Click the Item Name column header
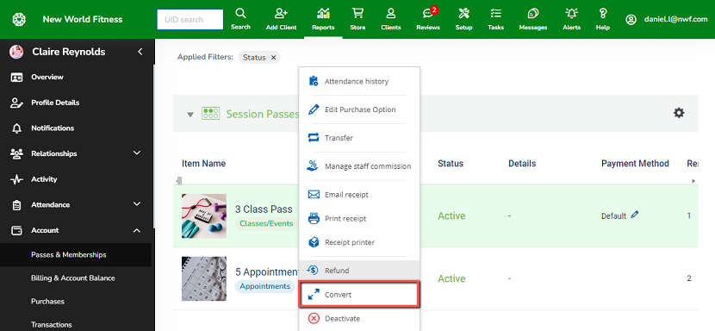This screenshot has width=715, height=331. tap(203, 164)
